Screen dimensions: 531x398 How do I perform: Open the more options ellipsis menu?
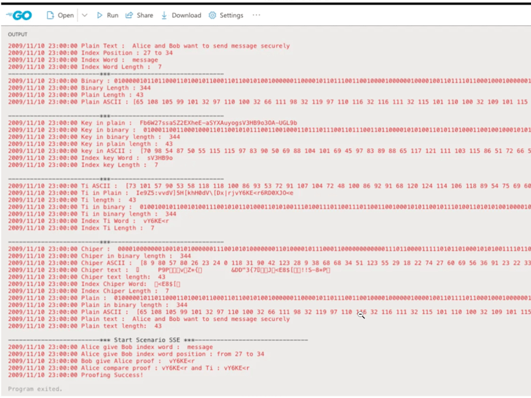(x=256, y=15)
